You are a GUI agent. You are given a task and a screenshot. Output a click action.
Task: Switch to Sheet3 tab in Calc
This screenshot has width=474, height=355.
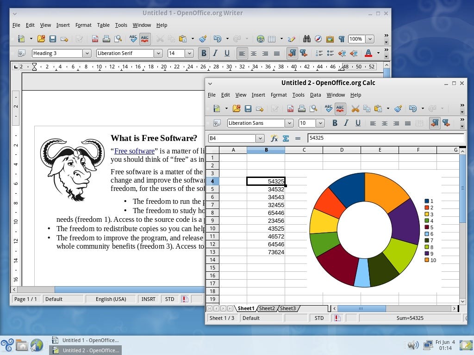pos(288,308)
